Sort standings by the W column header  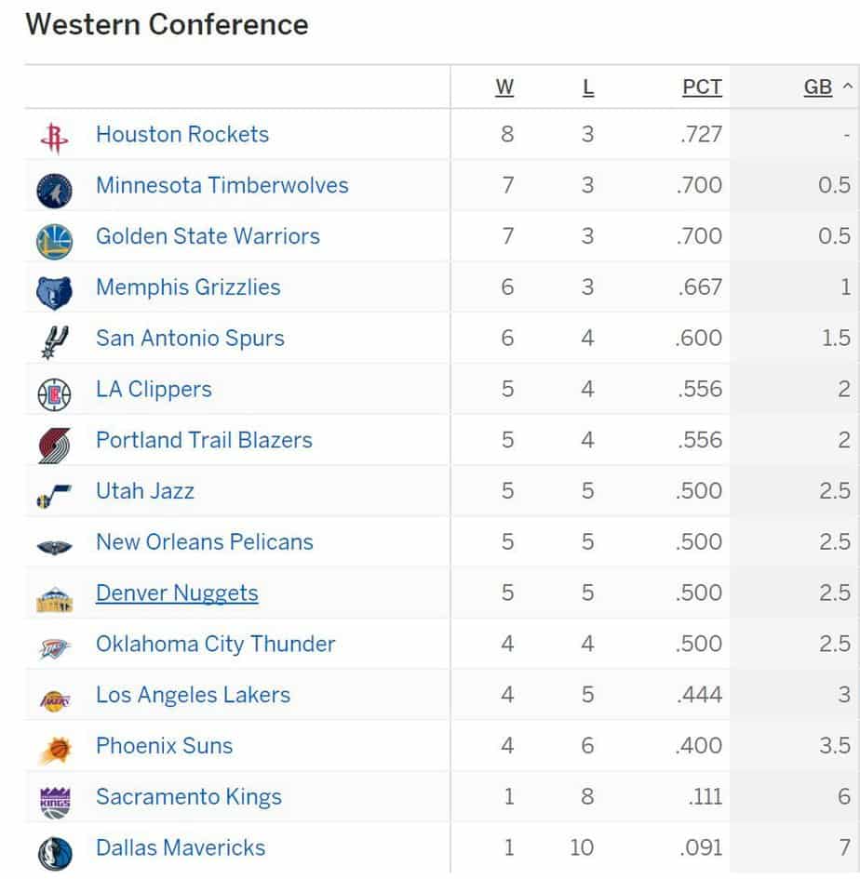(x=504, y=87)
